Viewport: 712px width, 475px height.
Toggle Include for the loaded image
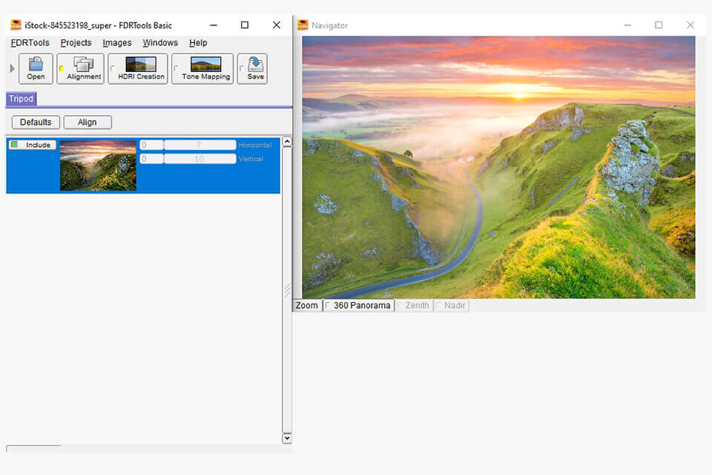pos(32,145)
